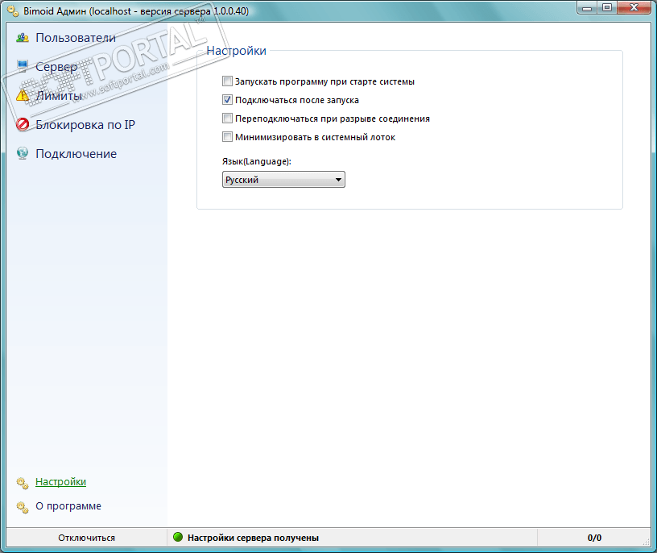Click the Настройки сервера получены status text
The height and width of the screenshot is (553, 657).
[x=253, y=538]
